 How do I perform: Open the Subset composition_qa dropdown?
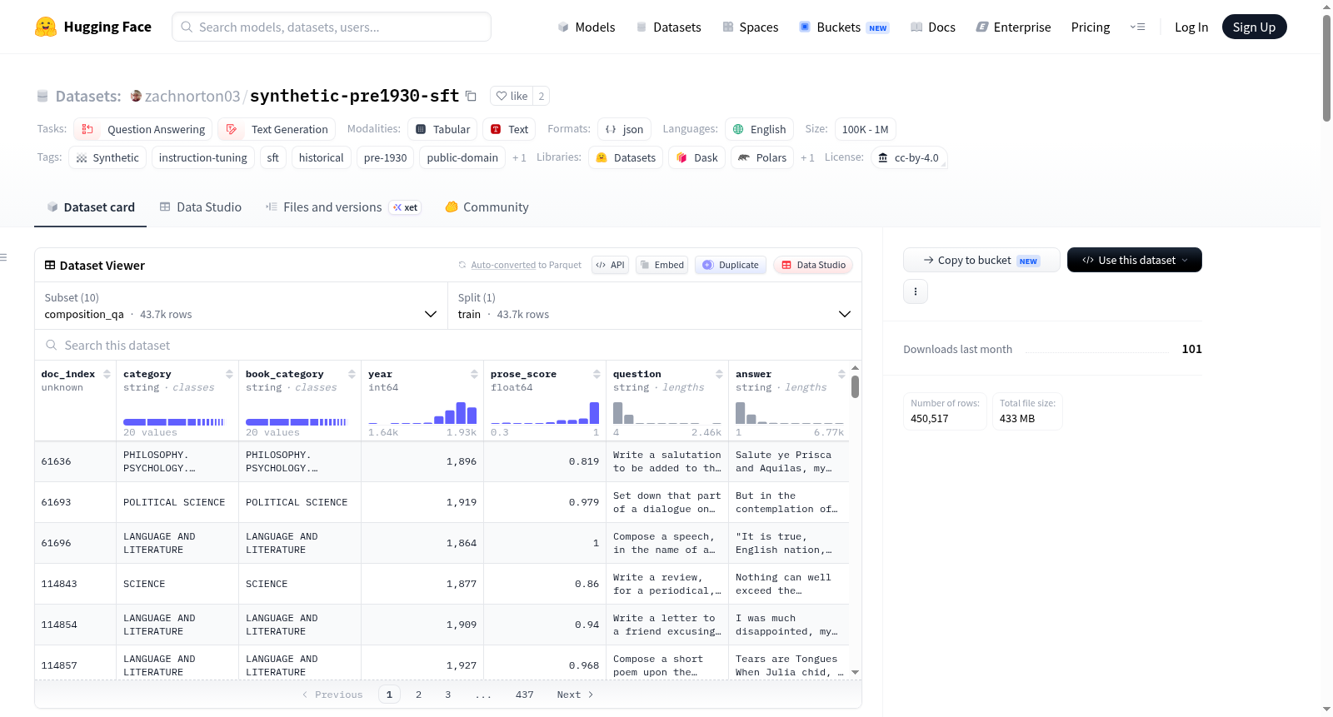(241, 306)
